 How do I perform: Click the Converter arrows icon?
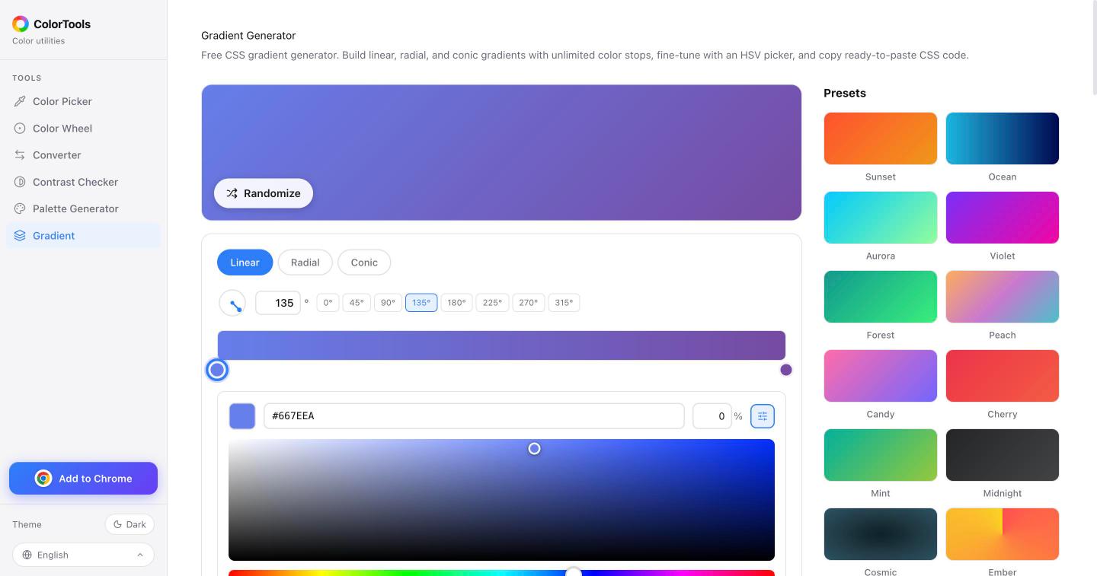pyautogui.click(x=20, y=155)
